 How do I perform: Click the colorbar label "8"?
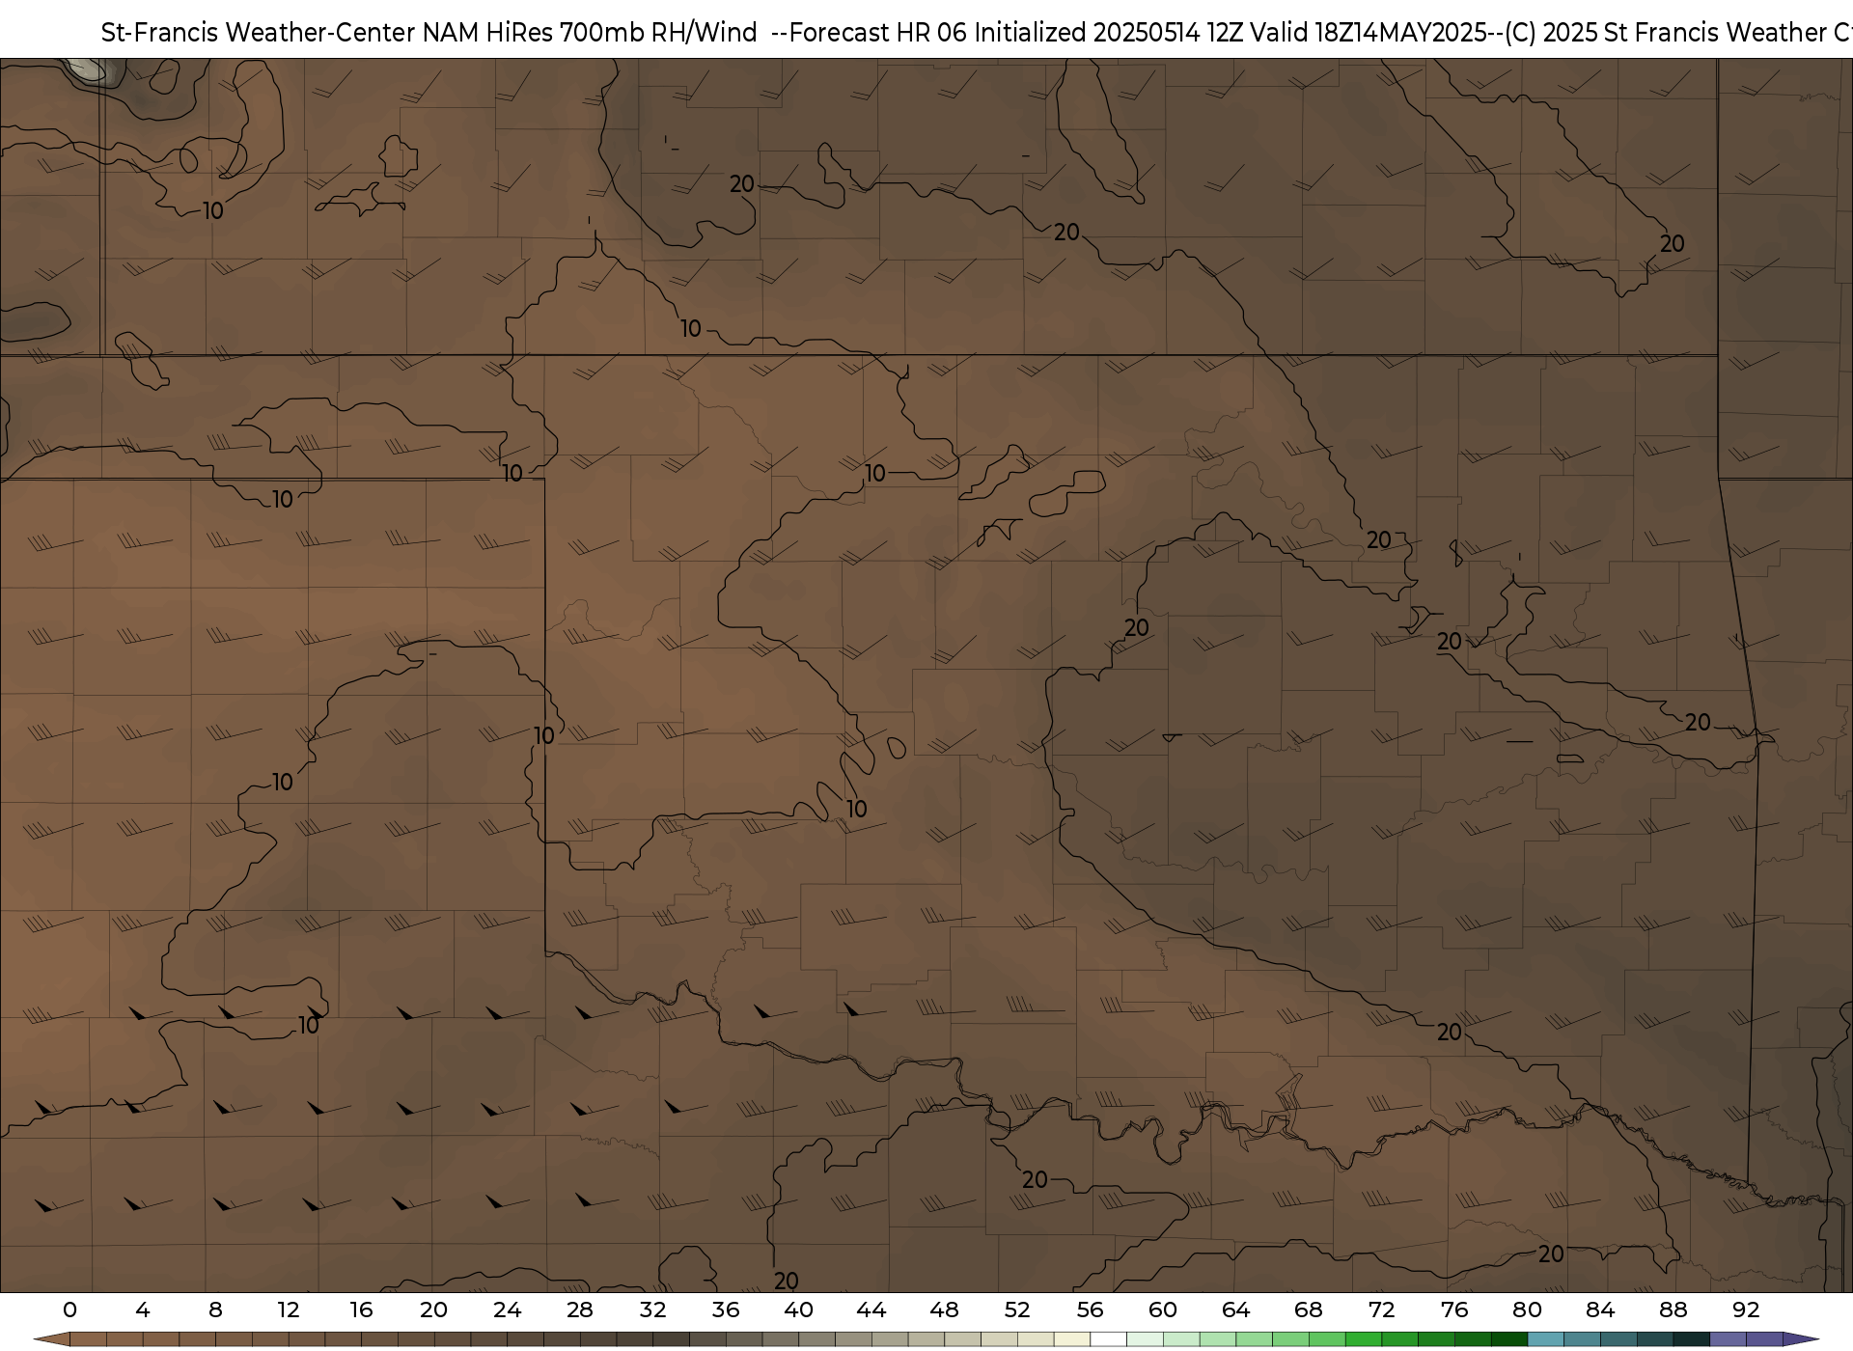click(215, 1310)
